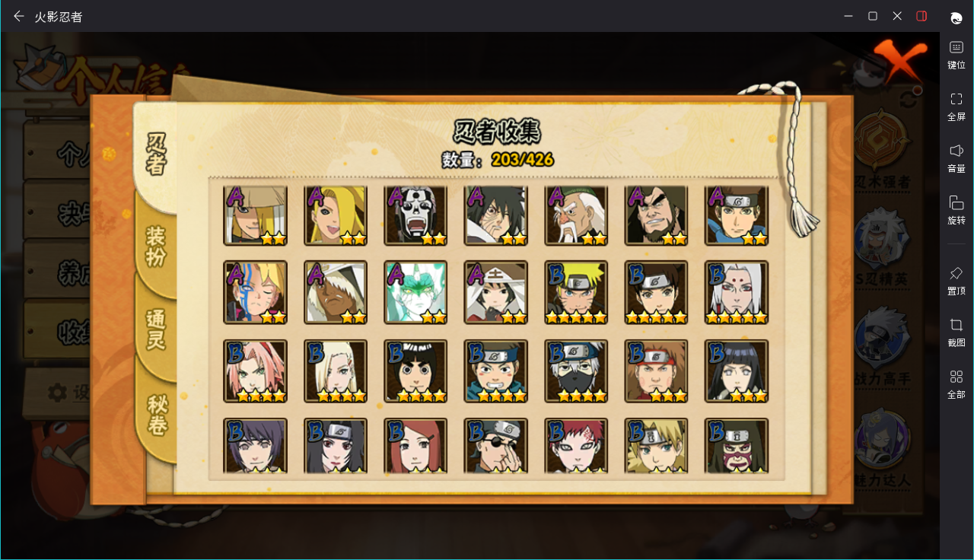Toggle 全屏 fullscreen mode
This screenshot has width=974, height=560.
click(956, 107)
